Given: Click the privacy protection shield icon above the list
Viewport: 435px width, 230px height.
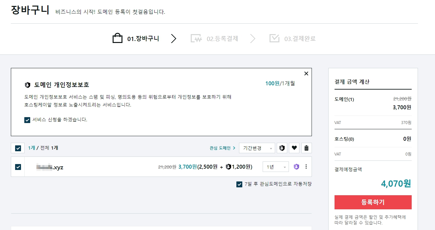Looking at the screenshot, I should 282,148.
